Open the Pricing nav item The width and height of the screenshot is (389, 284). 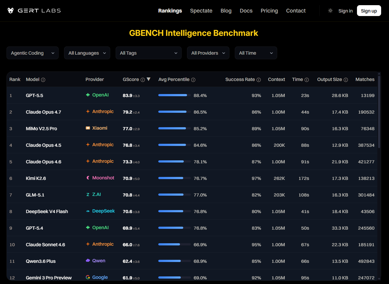tap(269, 11)
